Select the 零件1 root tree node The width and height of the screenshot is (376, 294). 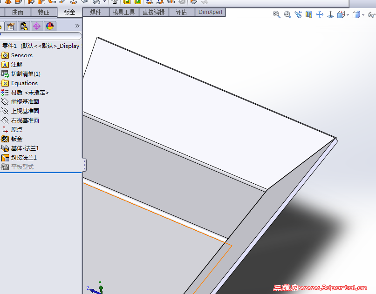click(x=41, y=46)
